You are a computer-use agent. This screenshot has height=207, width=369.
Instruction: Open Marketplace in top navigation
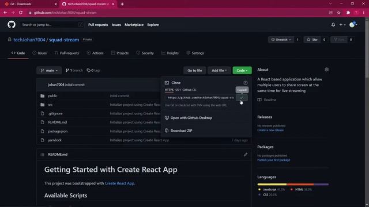(134, 25)
